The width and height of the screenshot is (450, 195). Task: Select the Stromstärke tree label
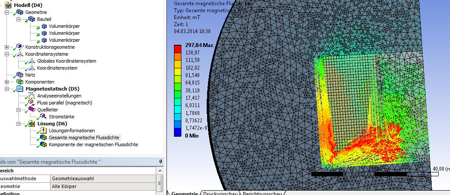pyautogui.click(x=61, y=117)
